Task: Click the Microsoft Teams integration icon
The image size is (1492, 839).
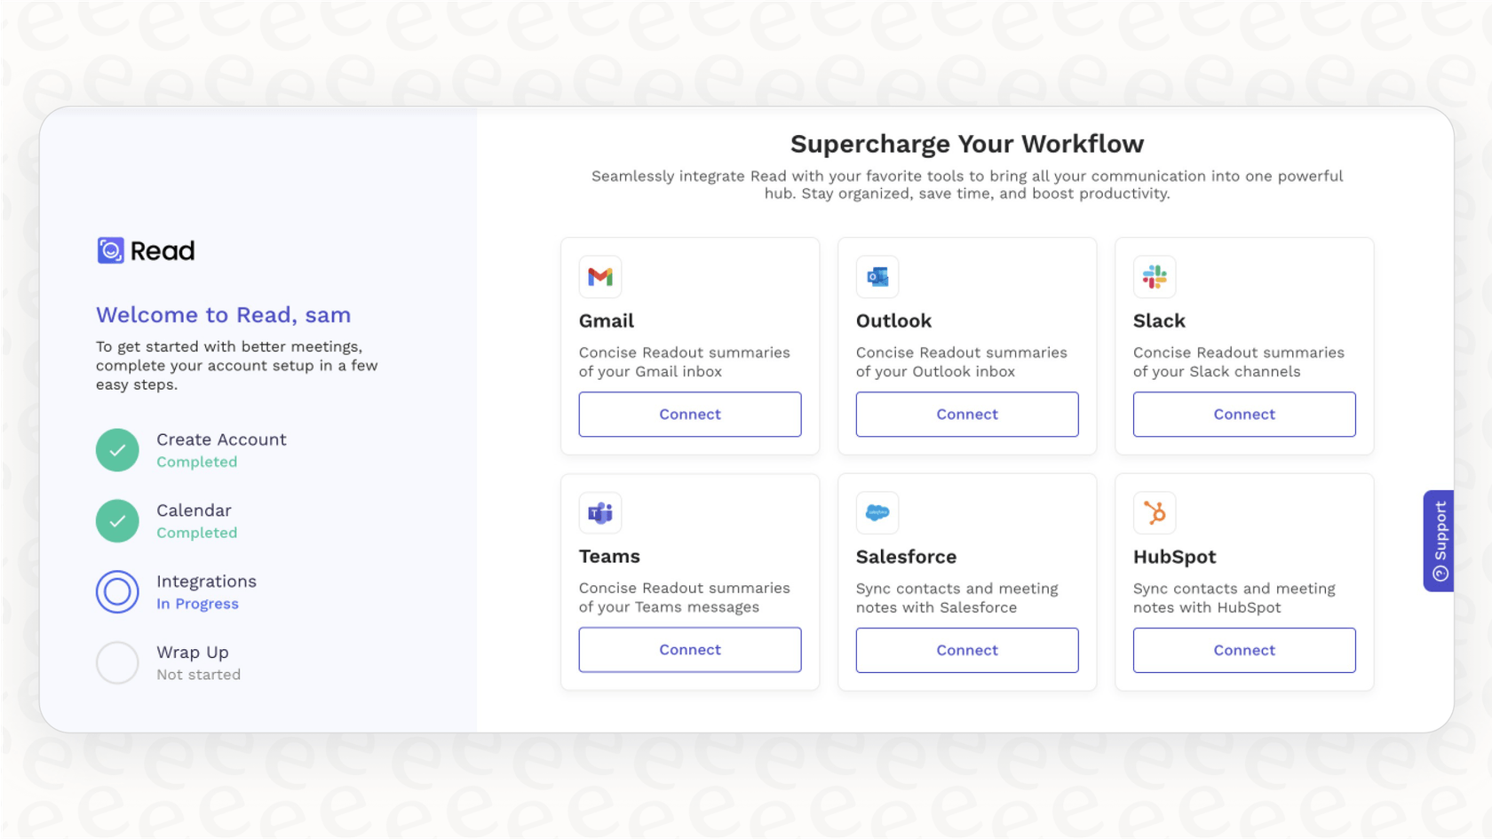Action: [600, 512]
